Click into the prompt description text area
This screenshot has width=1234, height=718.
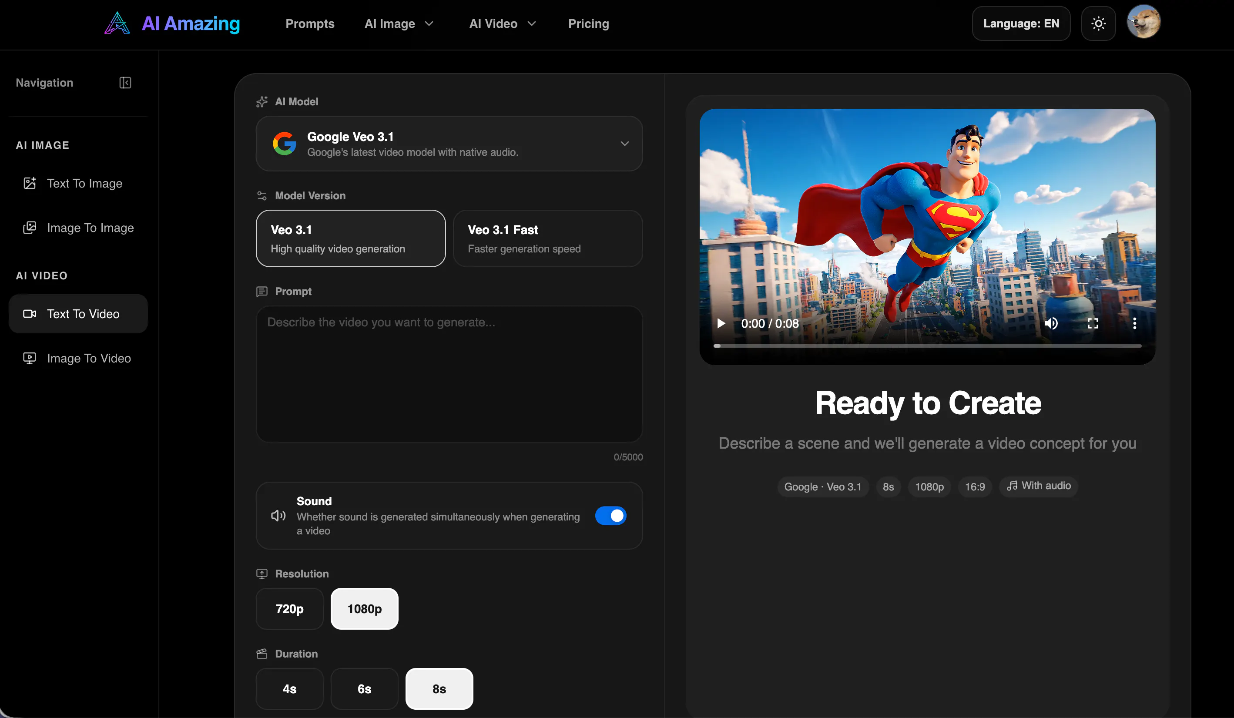point(449,375)
